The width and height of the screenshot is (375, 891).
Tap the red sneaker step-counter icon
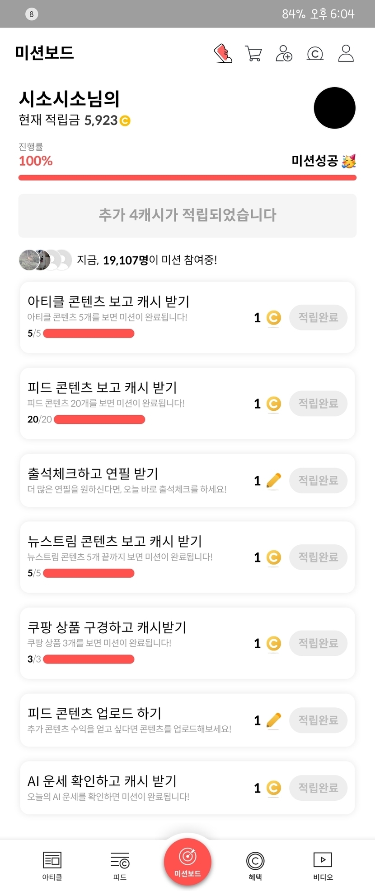(x=223, y=53)
